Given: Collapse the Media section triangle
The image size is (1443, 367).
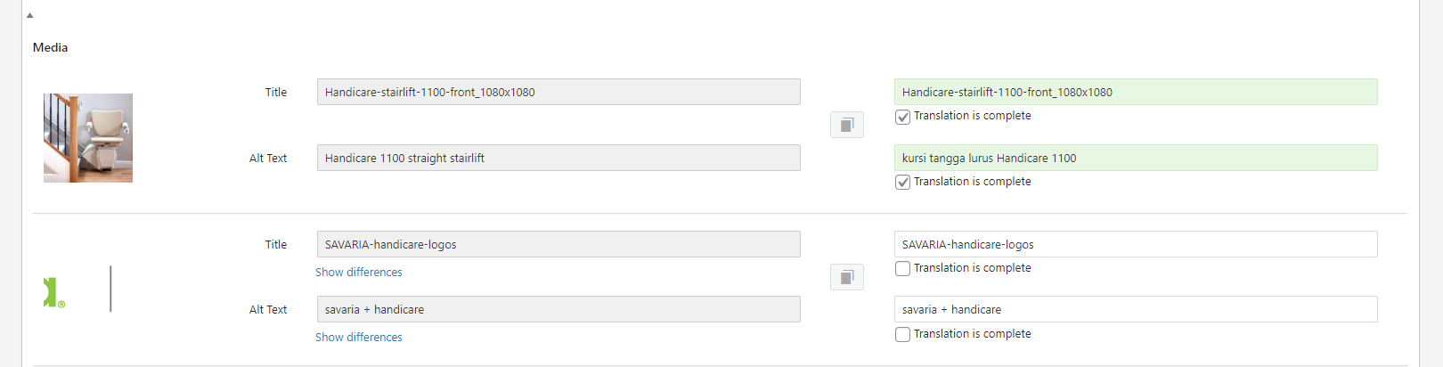Looking at the screenshot, I should [29, 15].
